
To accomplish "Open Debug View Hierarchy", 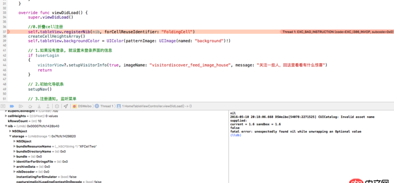I will [57, 106].
